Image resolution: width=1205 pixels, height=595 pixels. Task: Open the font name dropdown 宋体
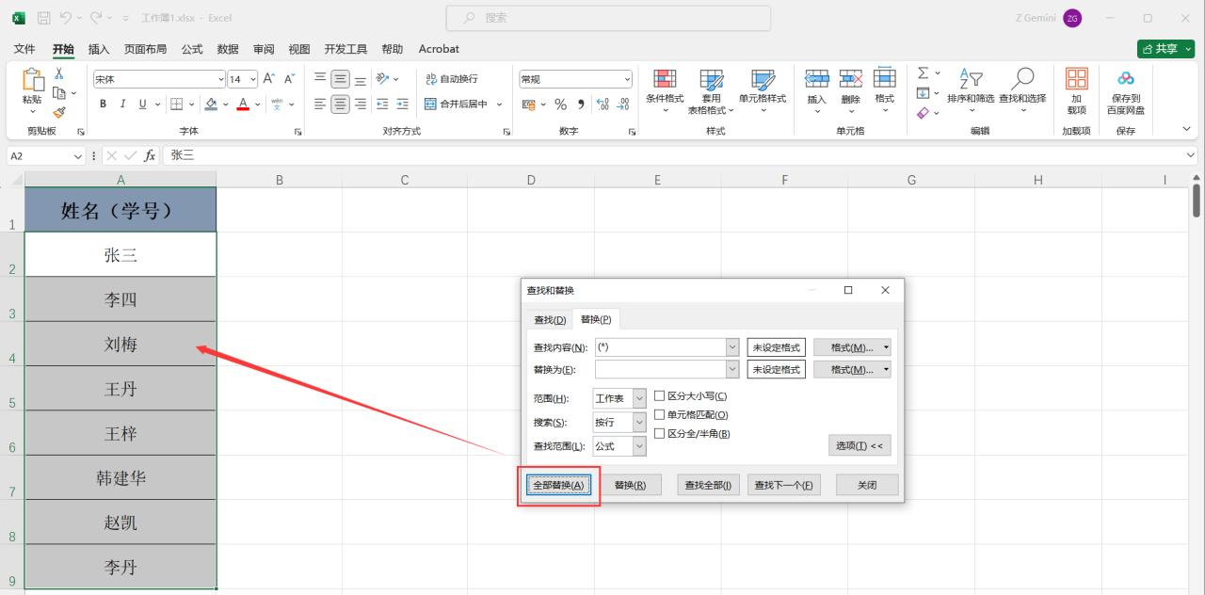tap(221, 80)
